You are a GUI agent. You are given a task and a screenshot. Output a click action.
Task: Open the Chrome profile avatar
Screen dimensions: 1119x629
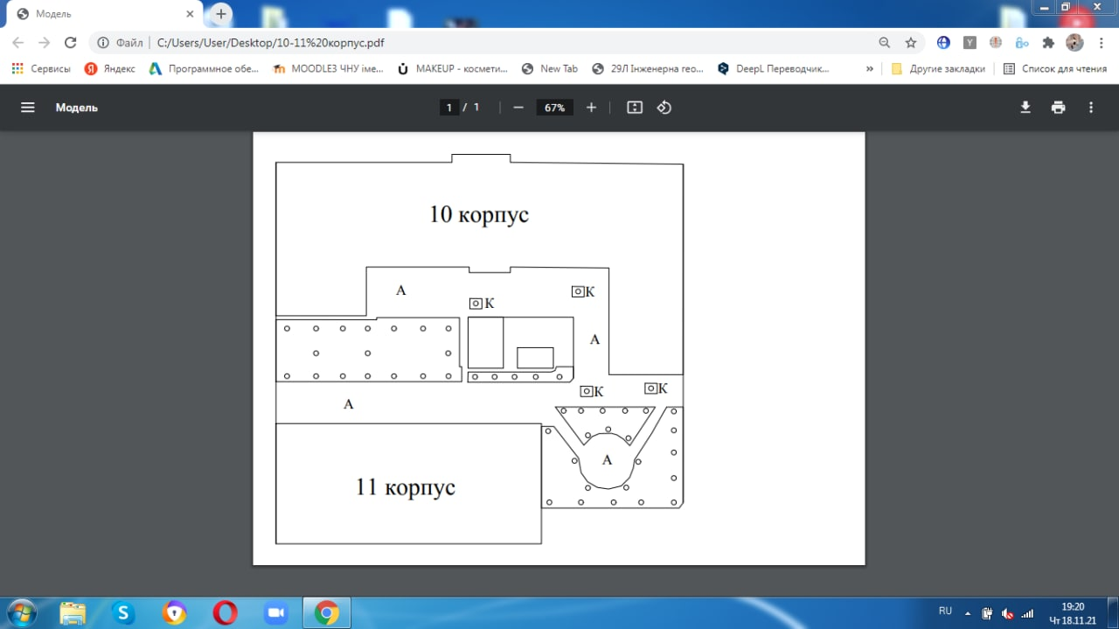point(1074,42)
